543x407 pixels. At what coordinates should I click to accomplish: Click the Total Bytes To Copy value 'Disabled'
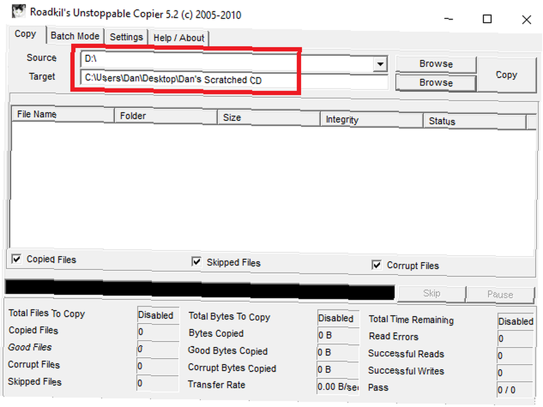pos(338,318)
